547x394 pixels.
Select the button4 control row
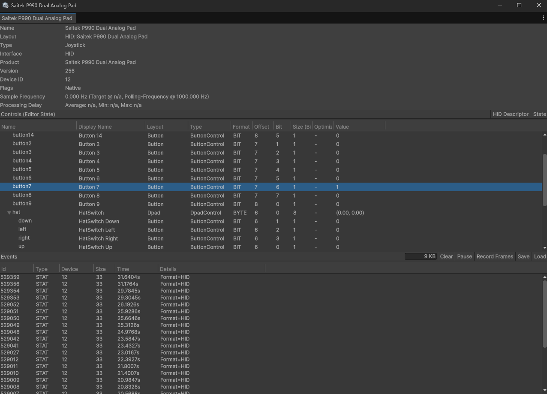pyautogui.click(x=271, y=161)
